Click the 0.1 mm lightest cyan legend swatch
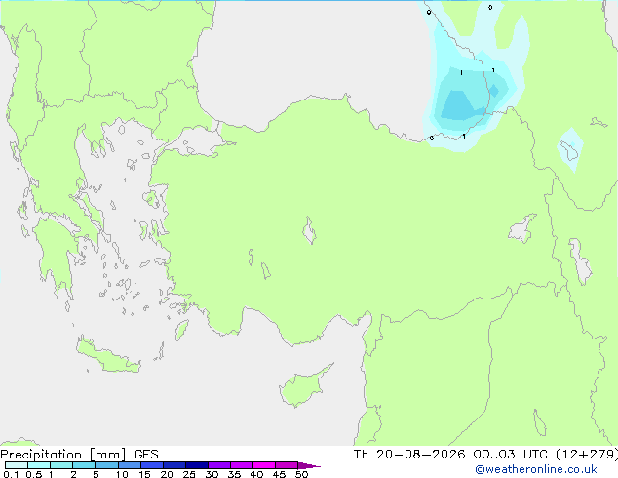 [17, 465]
